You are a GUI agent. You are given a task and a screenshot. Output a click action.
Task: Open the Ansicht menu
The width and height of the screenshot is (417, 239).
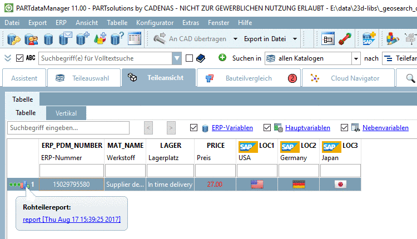click(87, 23)
